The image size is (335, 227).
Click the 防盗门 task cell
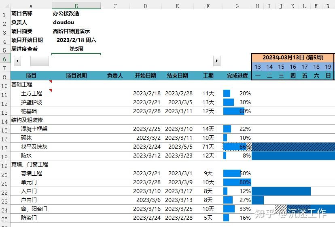pos(31,218)
